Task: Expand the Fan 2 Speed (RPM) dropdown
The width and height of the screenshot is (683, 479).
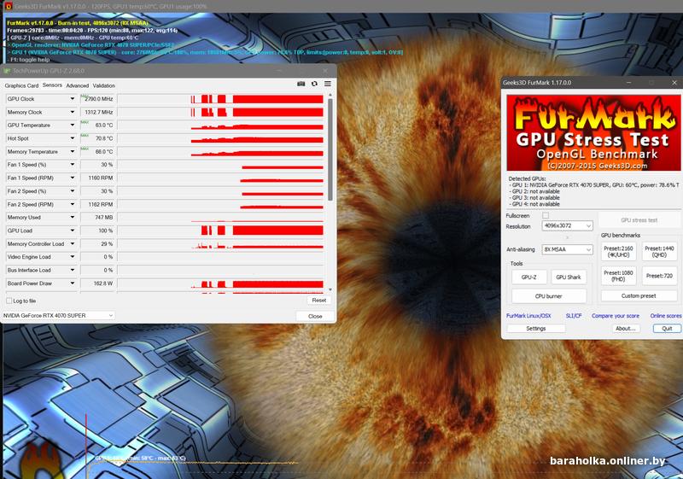Action: pyautogui.click(x=73, y=204)
